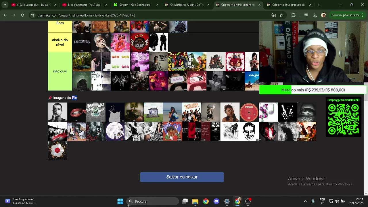Select the man smoking black-white cover
Screen dimensions: 368x207
(x=57, y=112)
